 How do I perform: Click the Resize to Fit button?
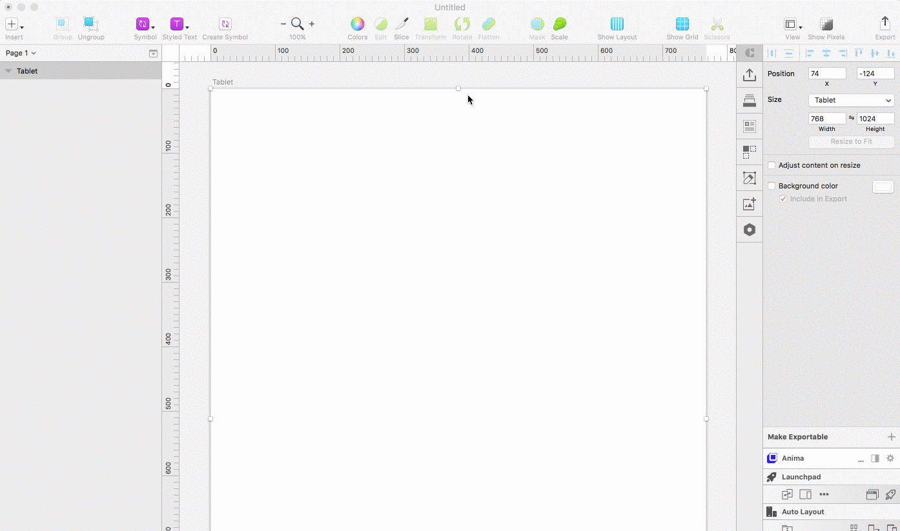click(x=851, y=141)
